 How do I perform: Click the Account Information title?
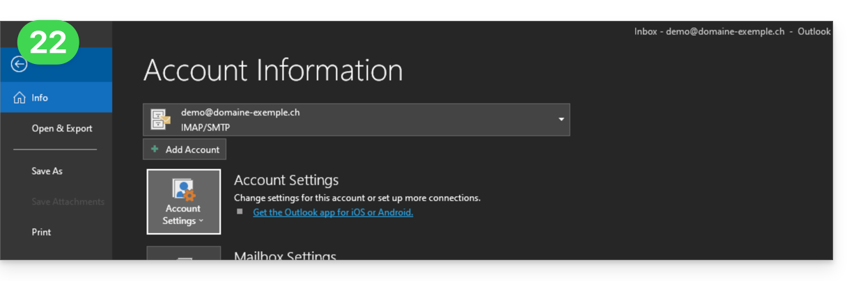[x=273, y=70]
